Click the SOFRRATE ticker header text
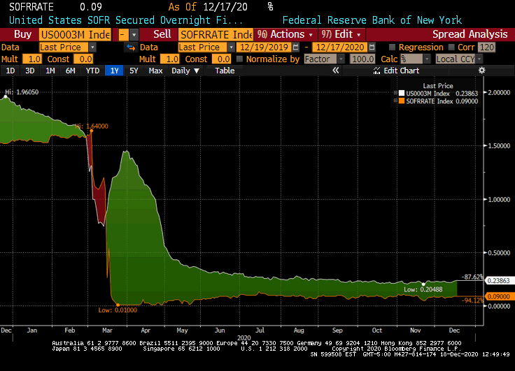This screenshot has height=371, width=515. point(31,7)
